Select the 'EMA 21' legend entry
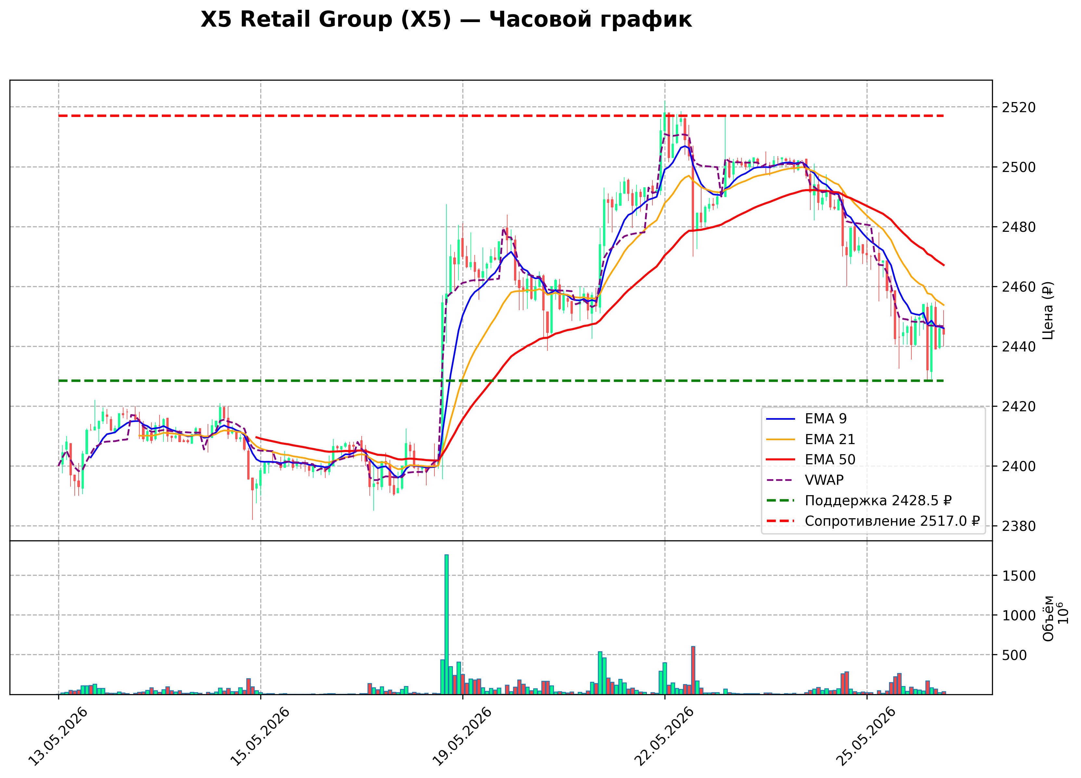 pyautogui.click(x=810, y=439)
